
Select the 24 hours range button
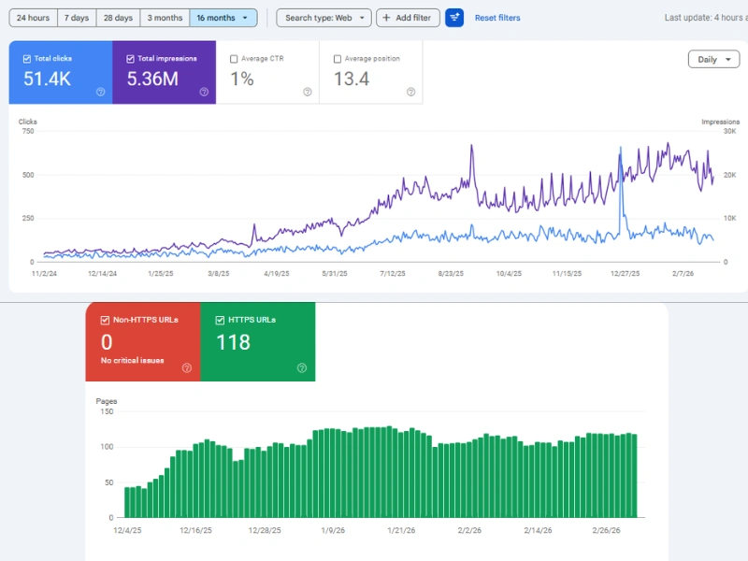click(34, 18)
